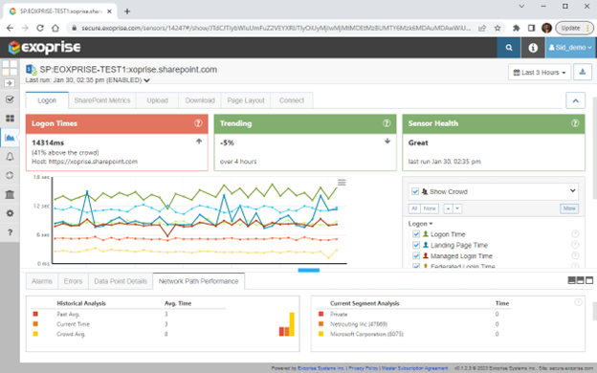Open the alarm bell icon in sidebar
The image size is (597, 373).
pos(10,157)
